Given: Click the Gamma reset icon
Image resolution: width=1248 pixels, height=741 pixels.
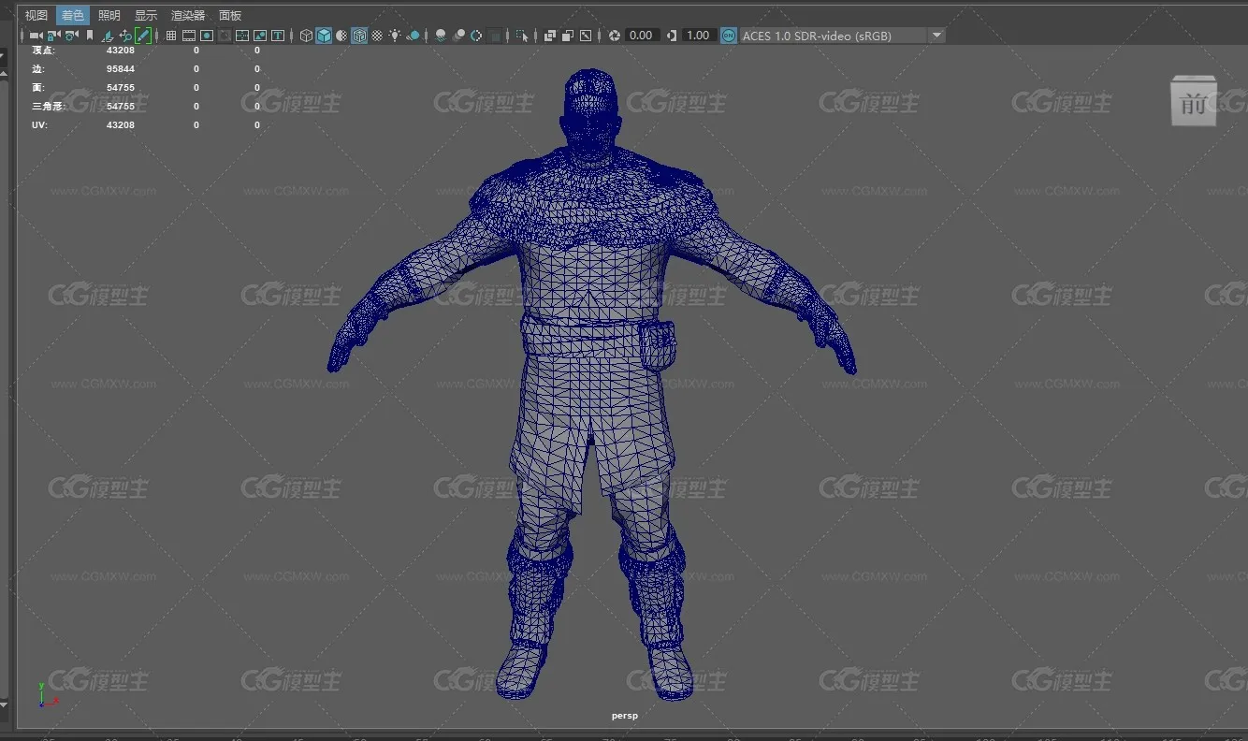Looking at the screenshot, I should coord(671,36).
